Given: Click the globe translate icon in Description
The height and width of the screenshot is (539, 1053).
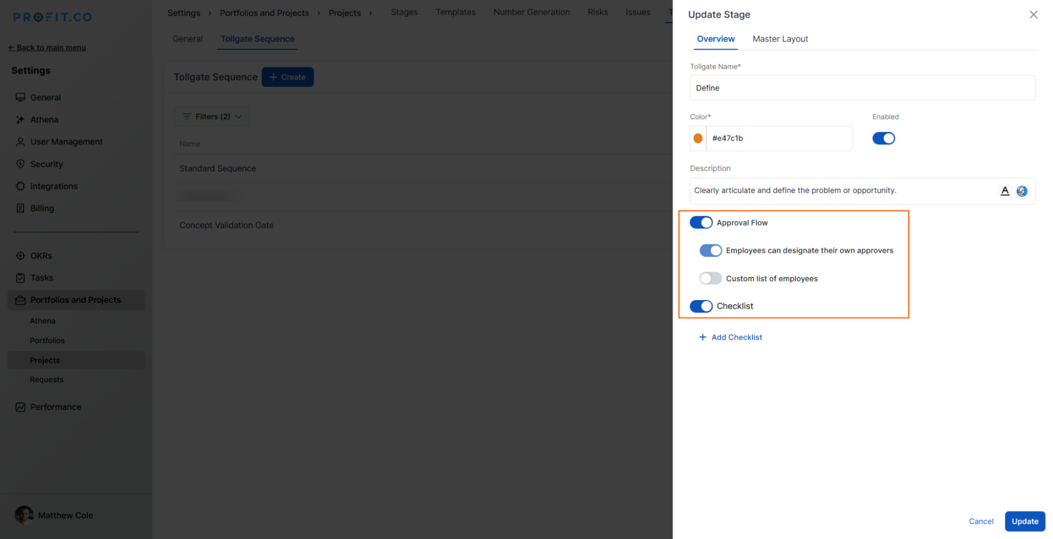Looking at the screenshot, I should coord(1021,191).
